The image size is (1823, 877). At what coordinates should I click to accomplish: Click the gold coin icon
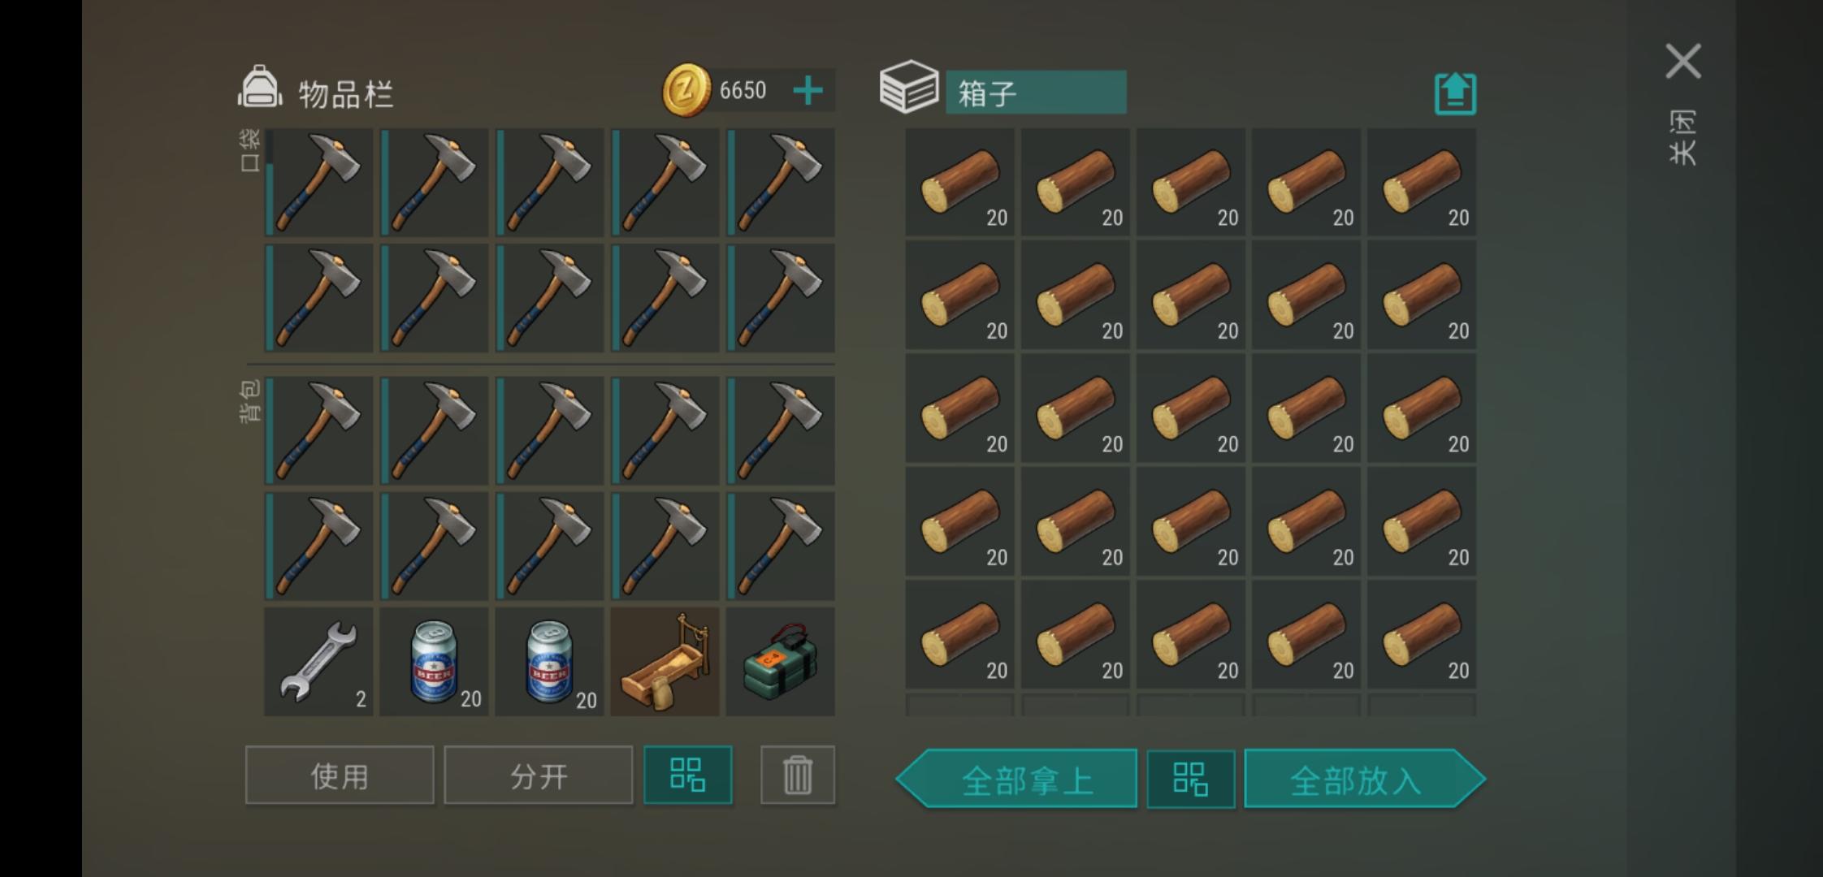[x=686, y=90]
